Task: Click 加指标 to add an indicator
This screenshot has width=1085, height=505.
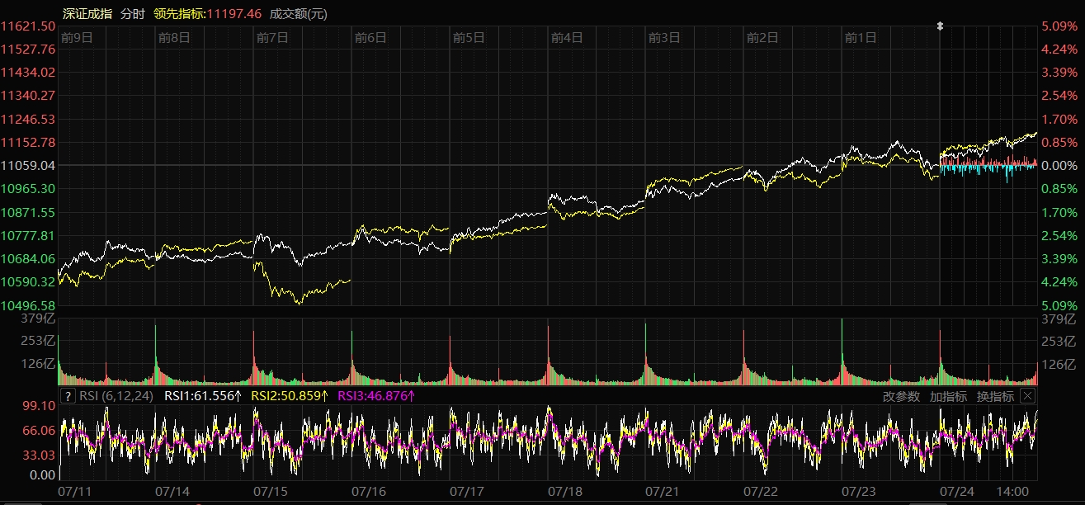Action: [948, 396]
